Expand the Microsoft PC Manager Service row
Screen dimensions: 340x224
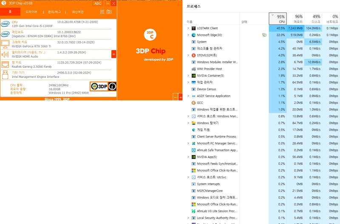(x=188, y=143)
